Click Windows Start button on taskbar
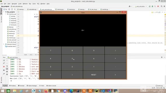166x93 pixels. 2,91
